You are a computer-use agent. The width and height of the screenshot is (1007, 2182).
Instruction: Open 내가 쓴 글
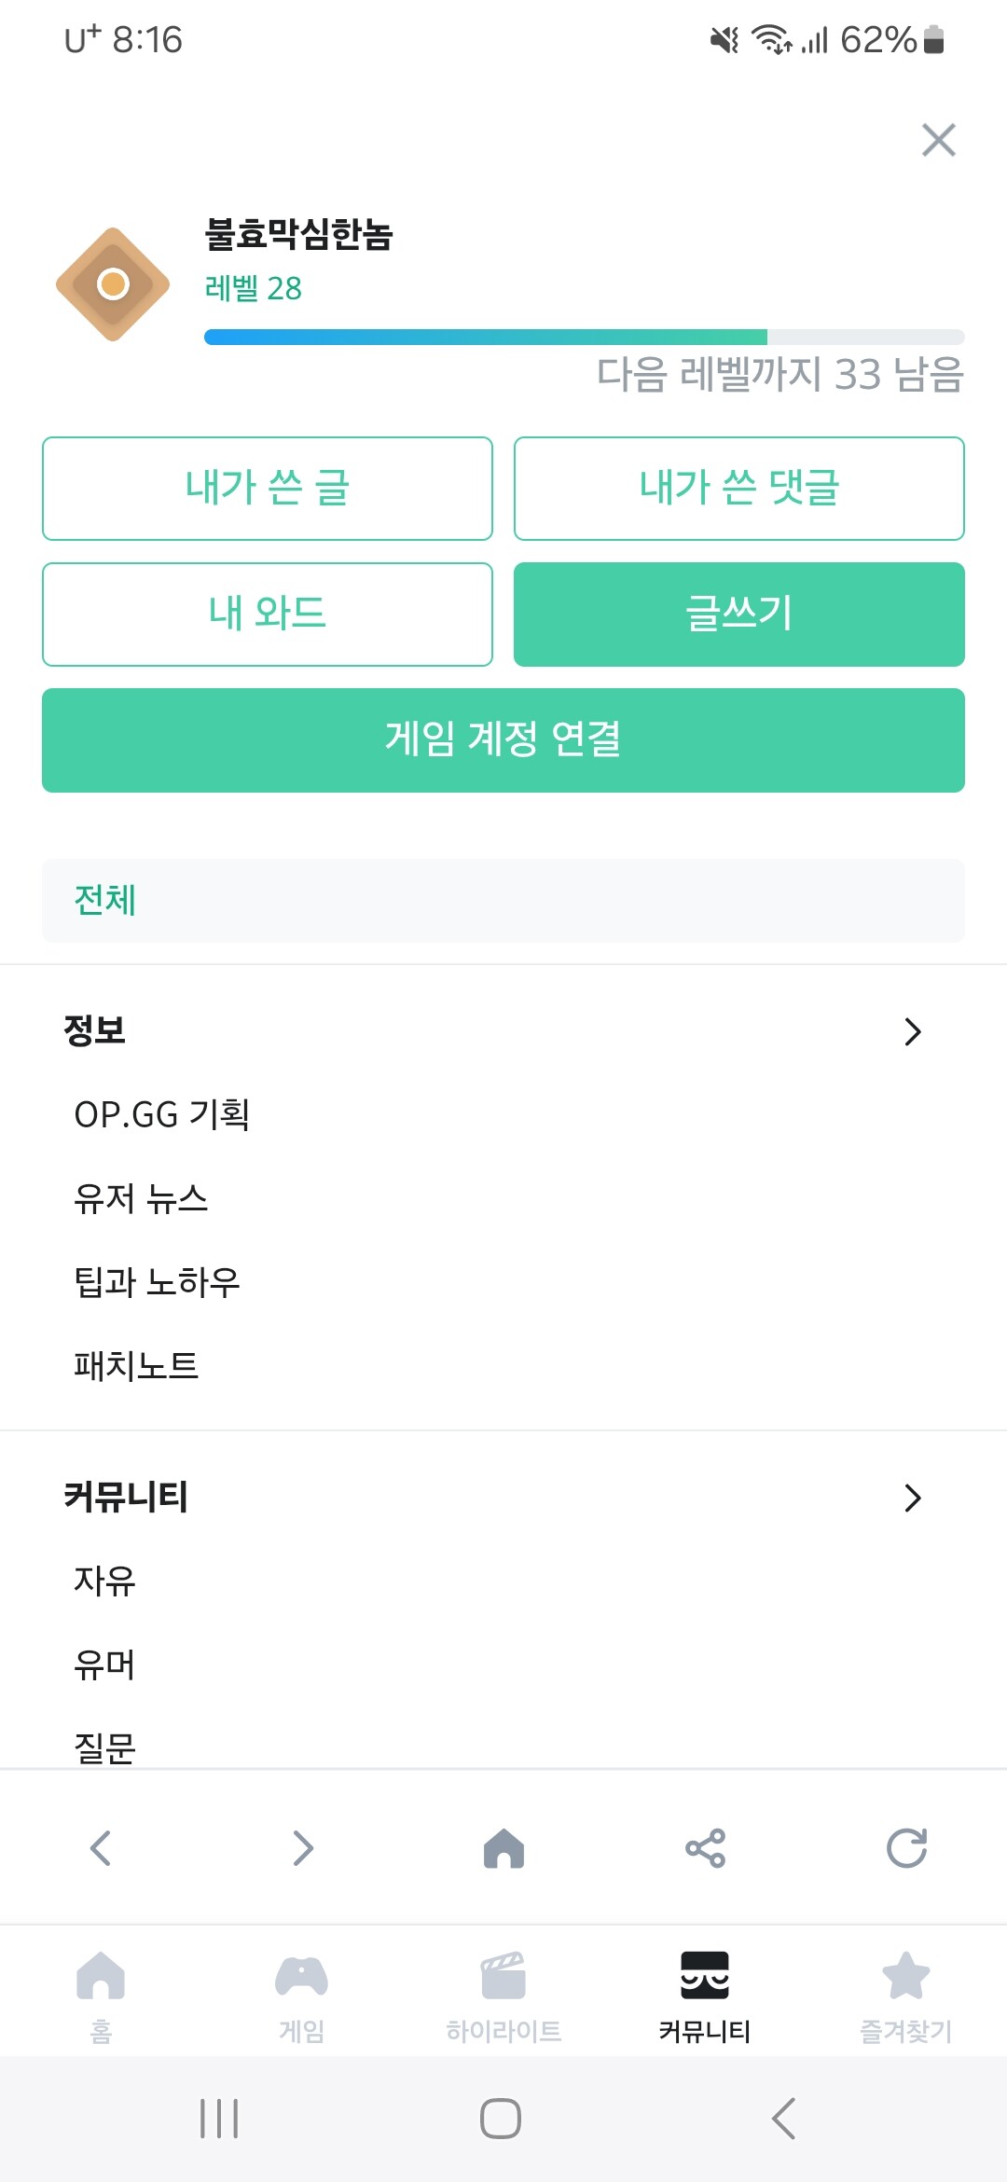tap(268, 489)
